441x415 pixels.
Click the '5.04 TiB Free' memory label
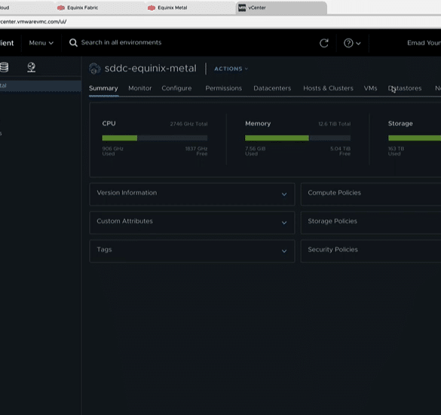click(x=340, y=151)
